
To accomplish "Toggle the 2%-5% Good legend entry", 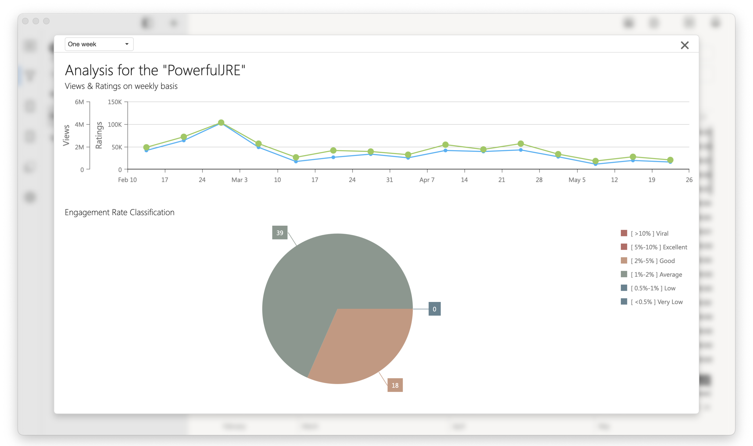I will tap(652, 261).
